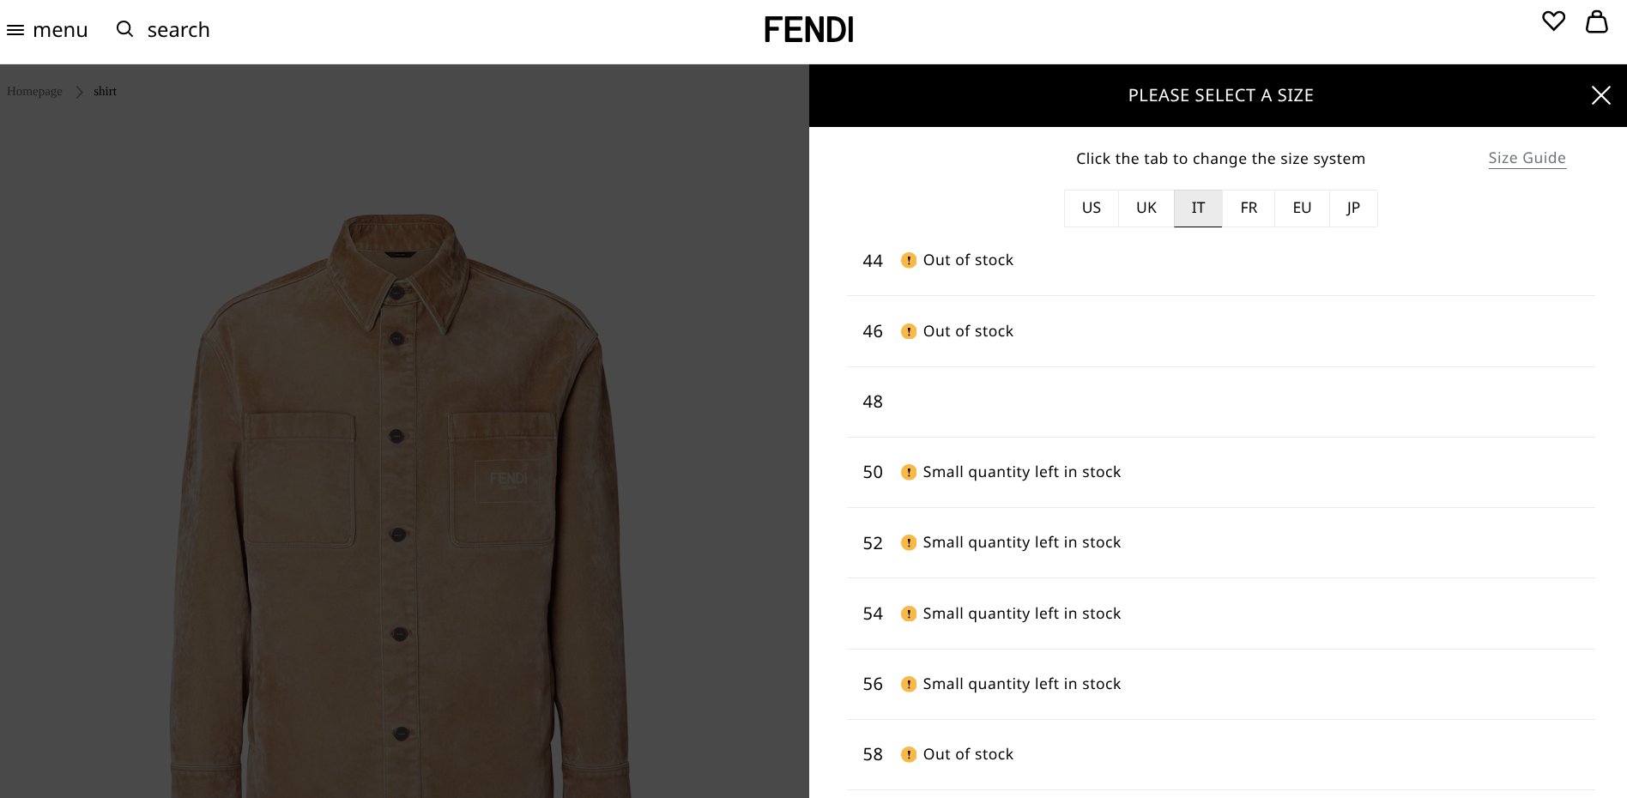This screenshot has height=798, width=1627.
Task: Open the wishlist heart icon
Action: 1553,21
